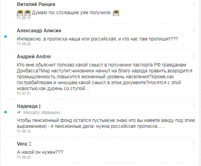Open profile of Андрей Andrei
201x166 pixels.
pyautogui.click(x=34, y=56)
